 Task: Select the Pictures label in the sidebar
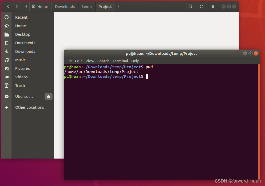(x=22, y=68)
